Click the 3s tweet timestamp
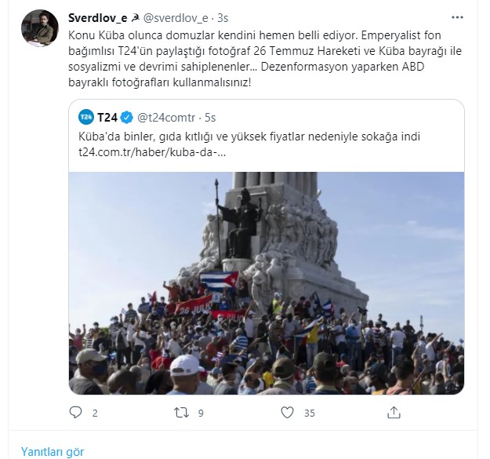490x459 pixels. [223, 18]
